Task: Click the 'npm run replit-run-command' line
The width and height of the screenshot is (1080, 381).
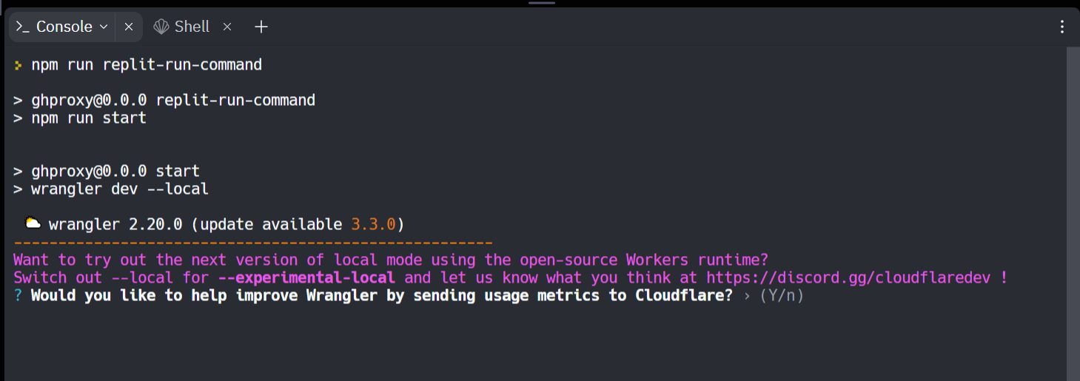Action: point(147,64)
